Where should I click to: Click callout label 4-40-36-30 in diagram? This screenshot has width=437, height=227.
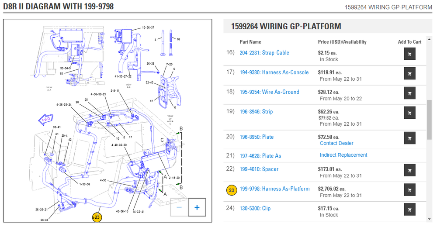(119, 145)
